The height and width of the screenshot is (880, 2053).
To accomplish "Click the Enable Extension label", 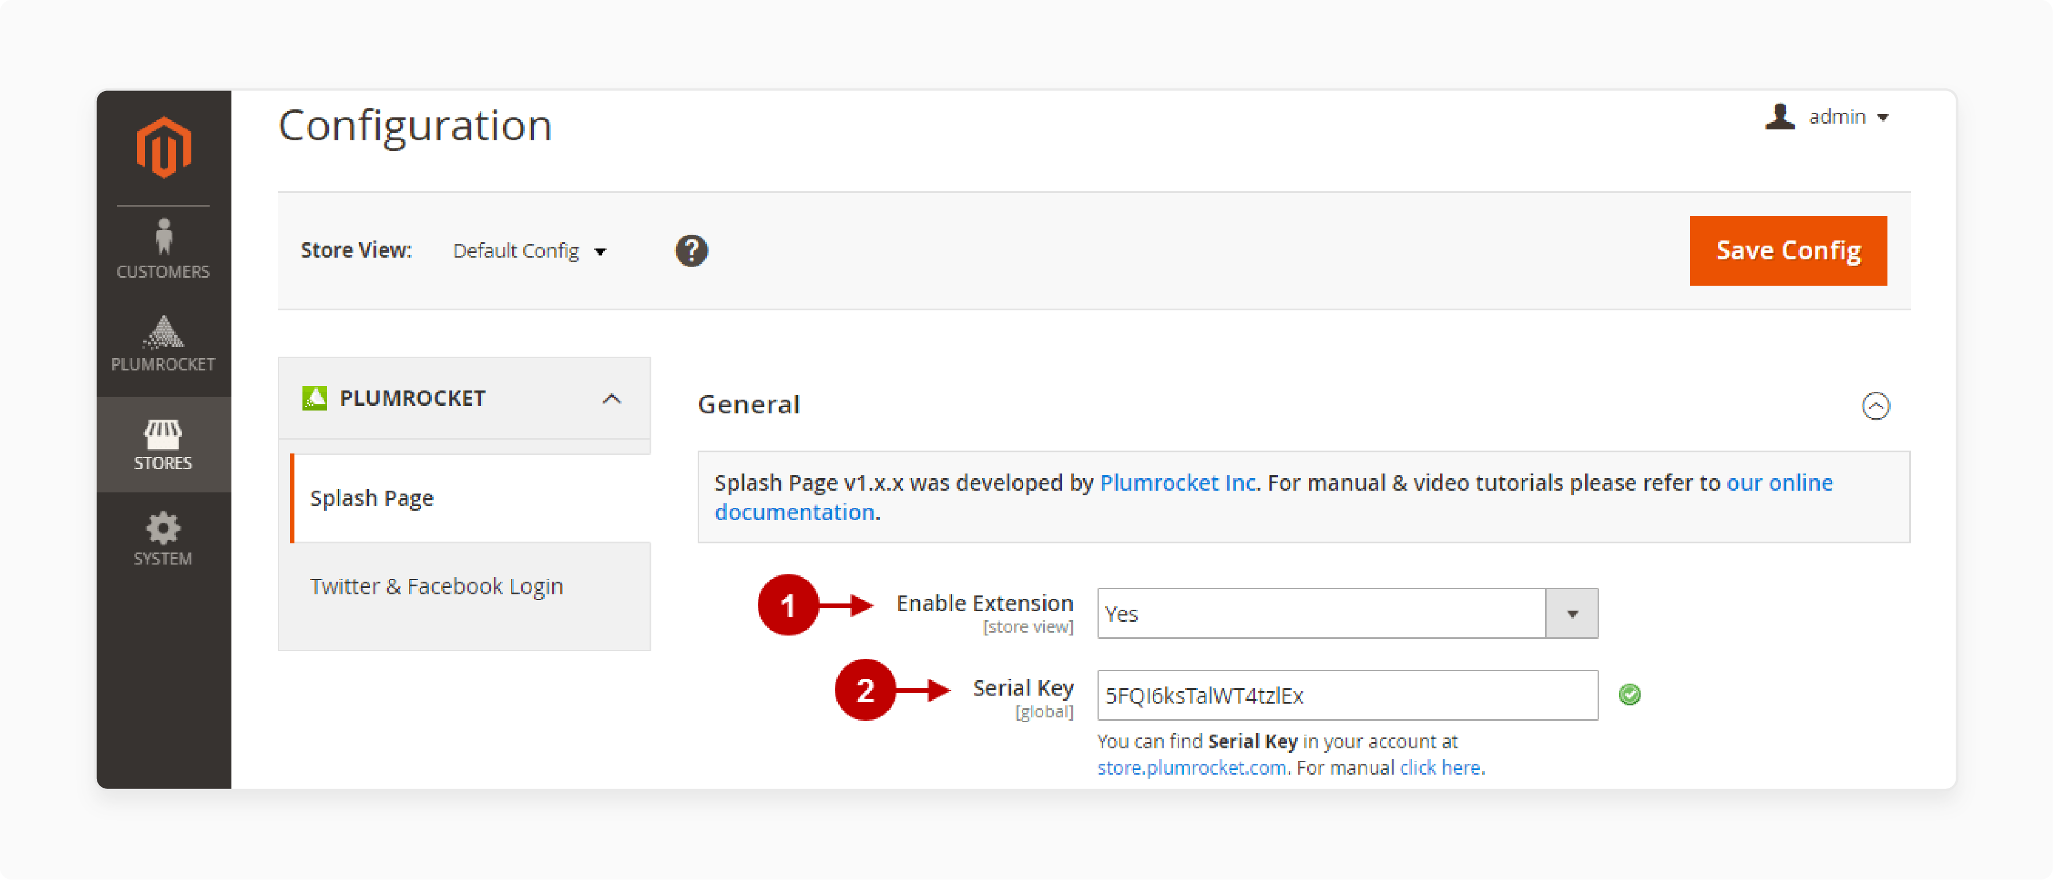I will point(984,603).
